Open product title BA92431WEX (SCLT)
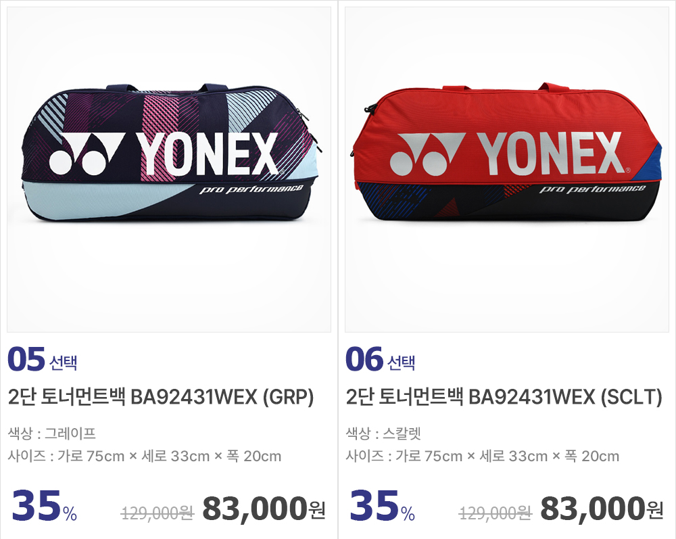The width and height of the screenshot is (676, 539). click(504, 397)
